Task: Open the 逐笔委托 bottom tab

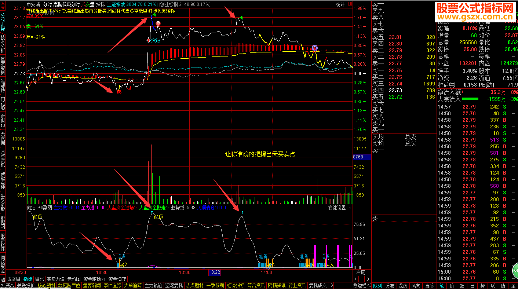Action: 174,285
